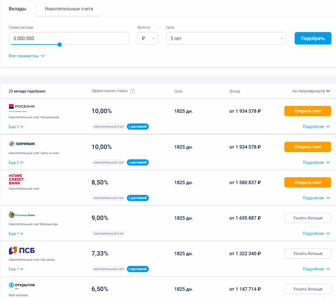The image size is (336, 299).
Task: Click the Home Credit Bank logo
Action: click(x=16, y=179)
